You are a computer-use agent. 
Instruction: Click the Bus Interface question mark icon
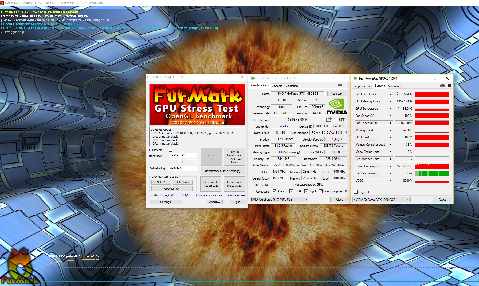click(x=346, y=133)
